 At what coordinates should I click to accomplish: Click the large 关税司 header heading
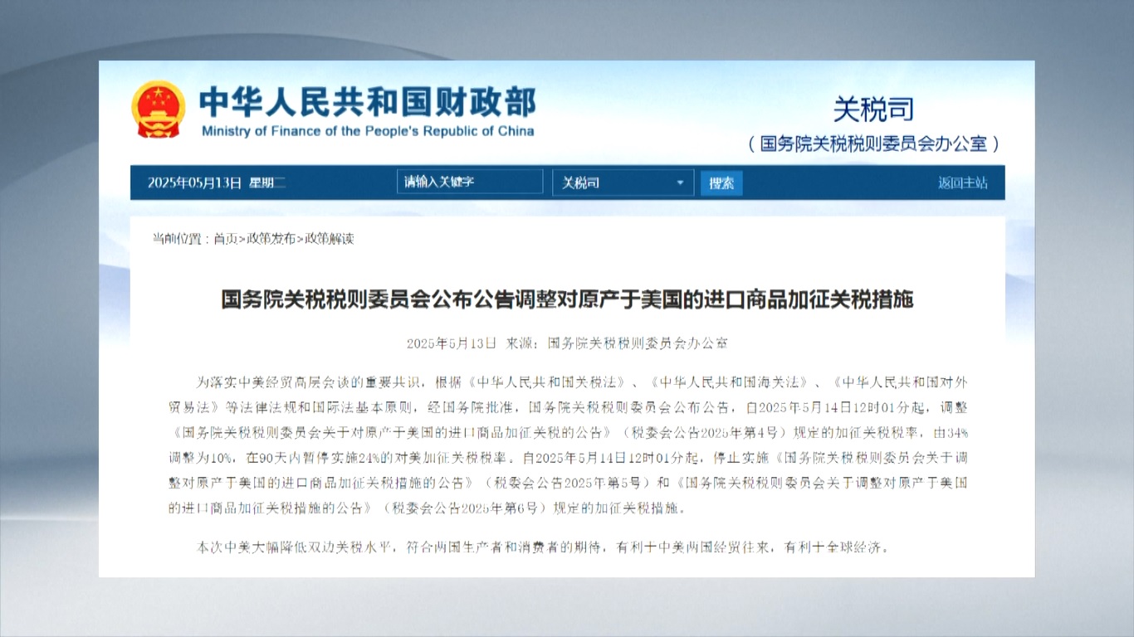tap(872, 109)
